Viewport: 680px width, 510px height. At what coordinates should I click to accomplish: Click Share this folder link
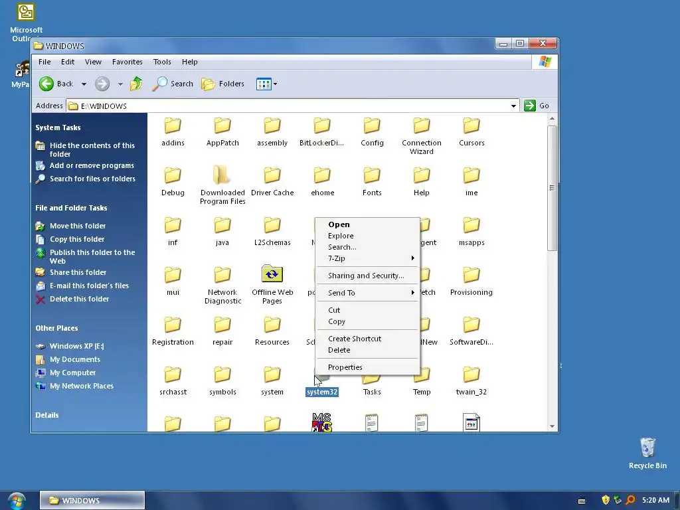coord(78,272)
